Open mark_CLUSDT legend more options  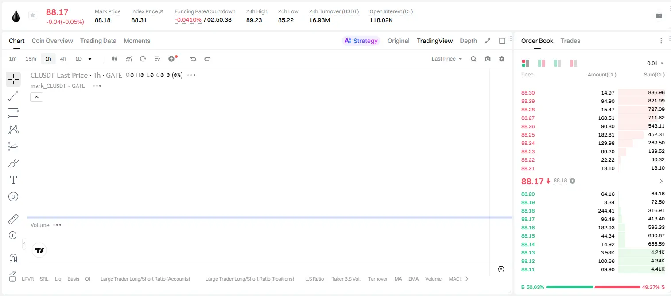click(x=97, y=86)
